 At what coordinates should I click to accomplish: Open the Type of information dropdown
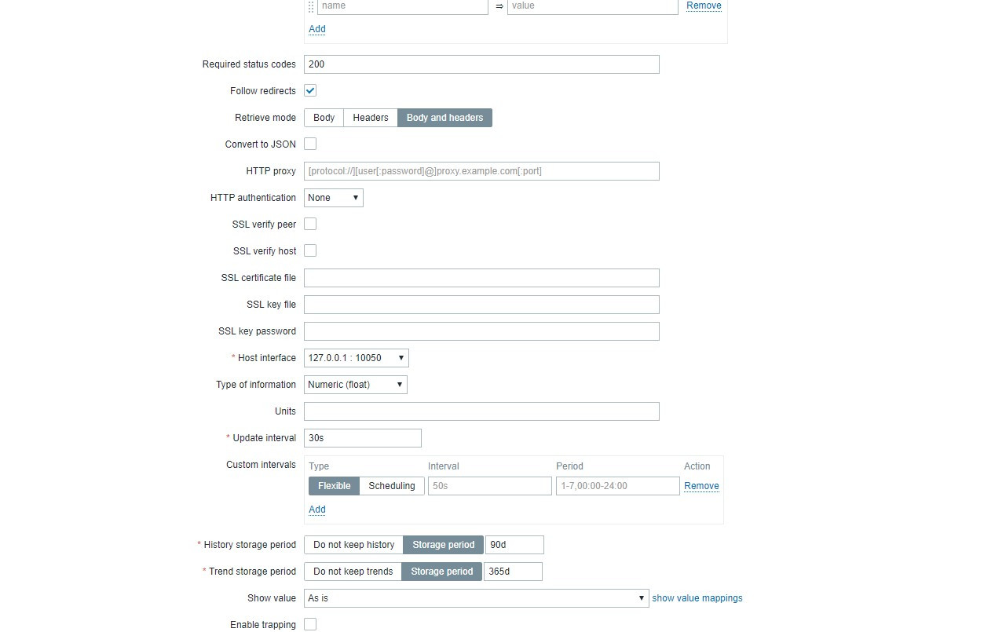tap(356, 385)
